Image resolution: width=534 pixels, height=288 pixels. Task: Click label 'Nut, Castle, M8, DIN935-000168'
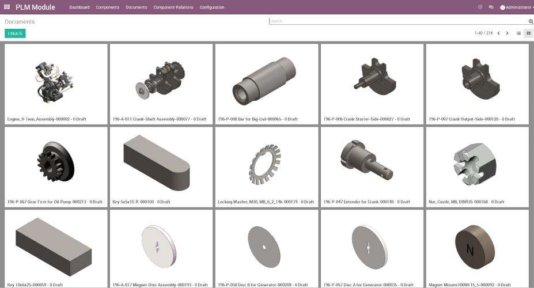coord(458,202)
